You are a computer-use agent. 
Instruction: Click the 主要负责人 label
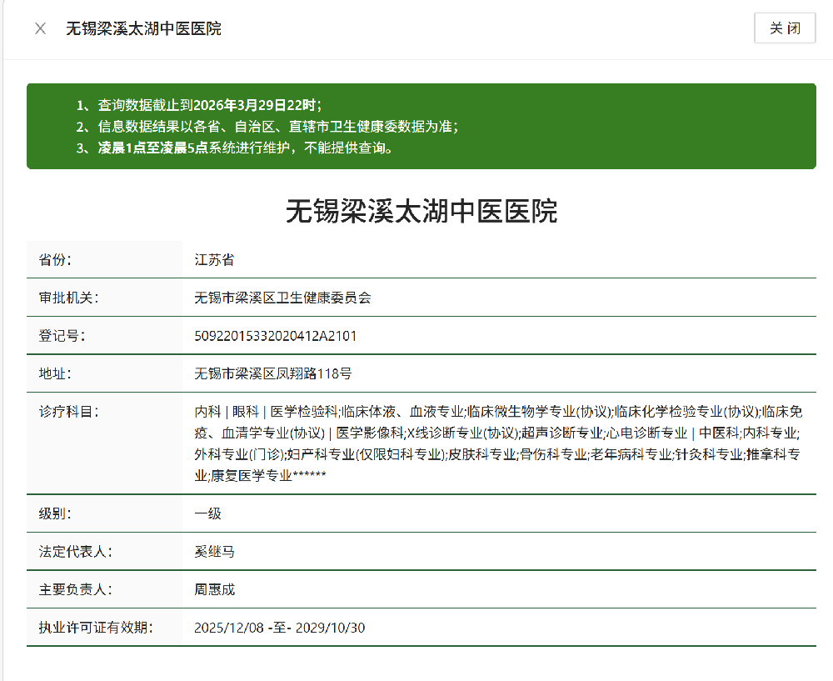(76, 590)
